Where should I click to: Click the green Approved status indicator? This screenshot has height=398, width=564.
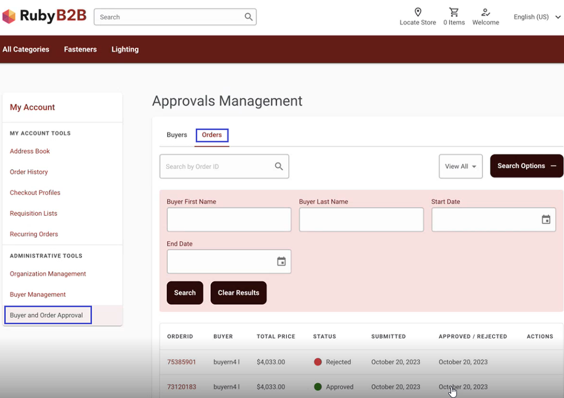318,387
